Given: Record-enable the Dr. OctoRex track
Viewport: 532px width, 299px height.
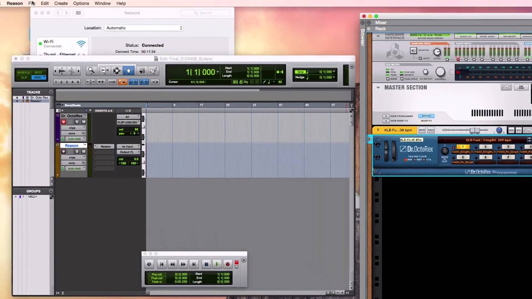Looking at the screenshot, I should (x=64, y=122).
